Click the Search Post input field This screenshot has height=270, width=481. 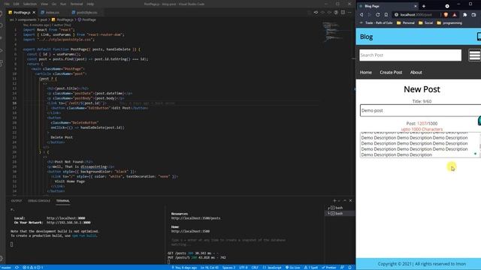click(410, 55)
